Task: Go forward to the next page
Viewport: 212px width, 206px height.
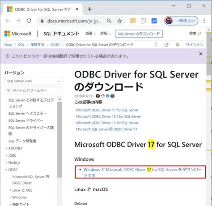Action: point(18,21)
